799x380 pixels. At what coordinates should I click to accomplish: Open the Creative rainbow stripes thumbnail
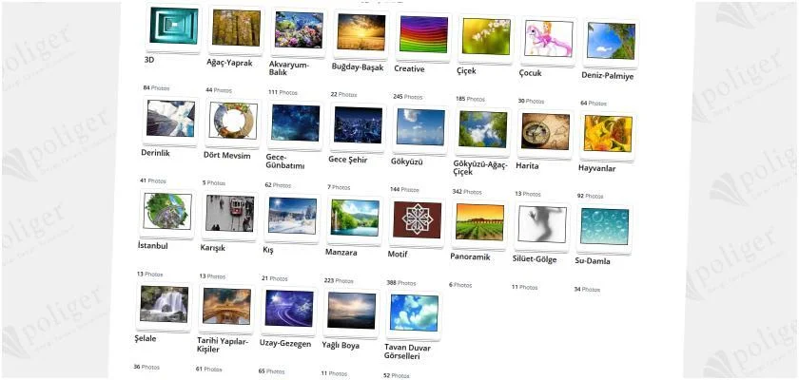[x=424, y=34]
